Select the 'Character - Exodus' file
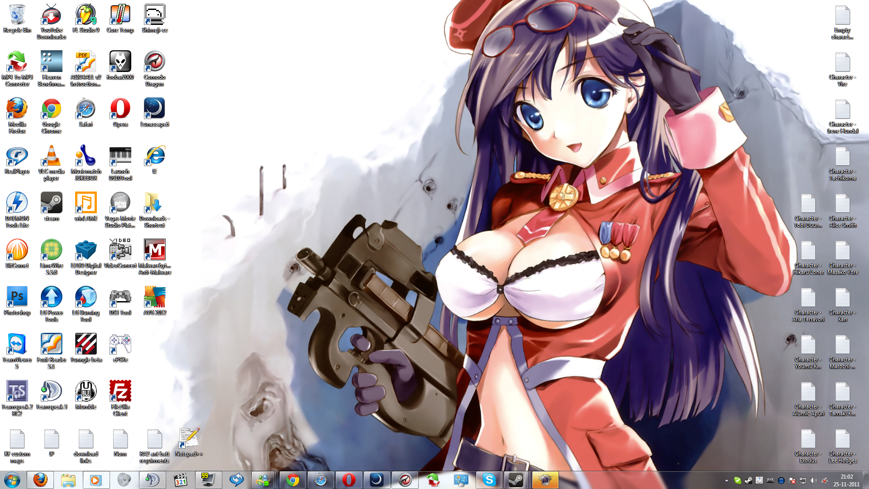The width and height of the screenshot is (869, 489). click(808, 446)
